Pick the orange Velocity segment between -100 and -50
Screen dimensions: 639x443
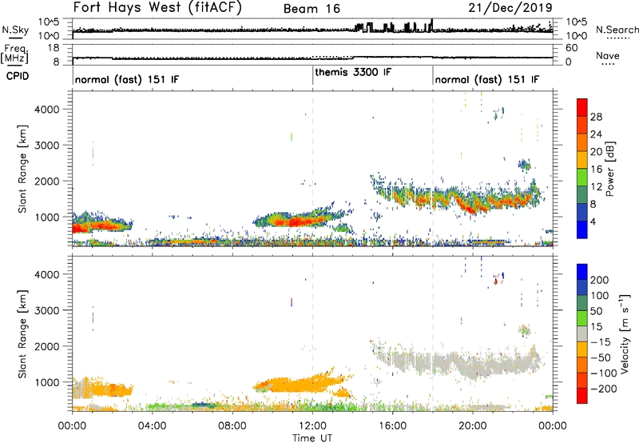[x=582, y=365]
